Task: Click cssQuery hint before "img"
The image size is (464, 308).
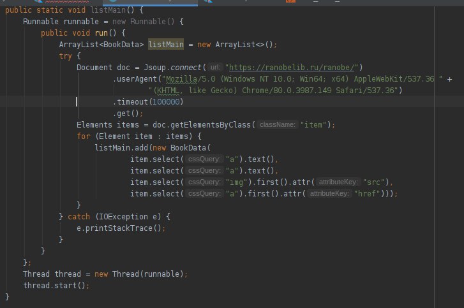Action: (x=204, y=182)
